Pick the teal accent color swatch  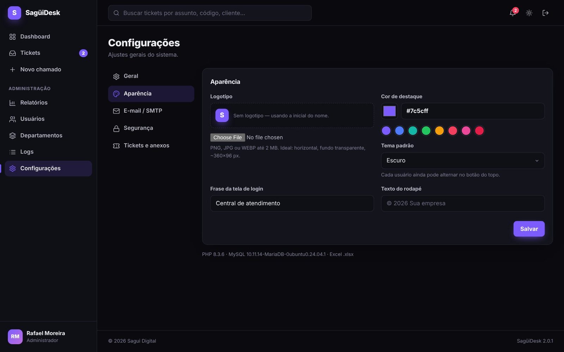pyautogui.click(x=413, y=131)
